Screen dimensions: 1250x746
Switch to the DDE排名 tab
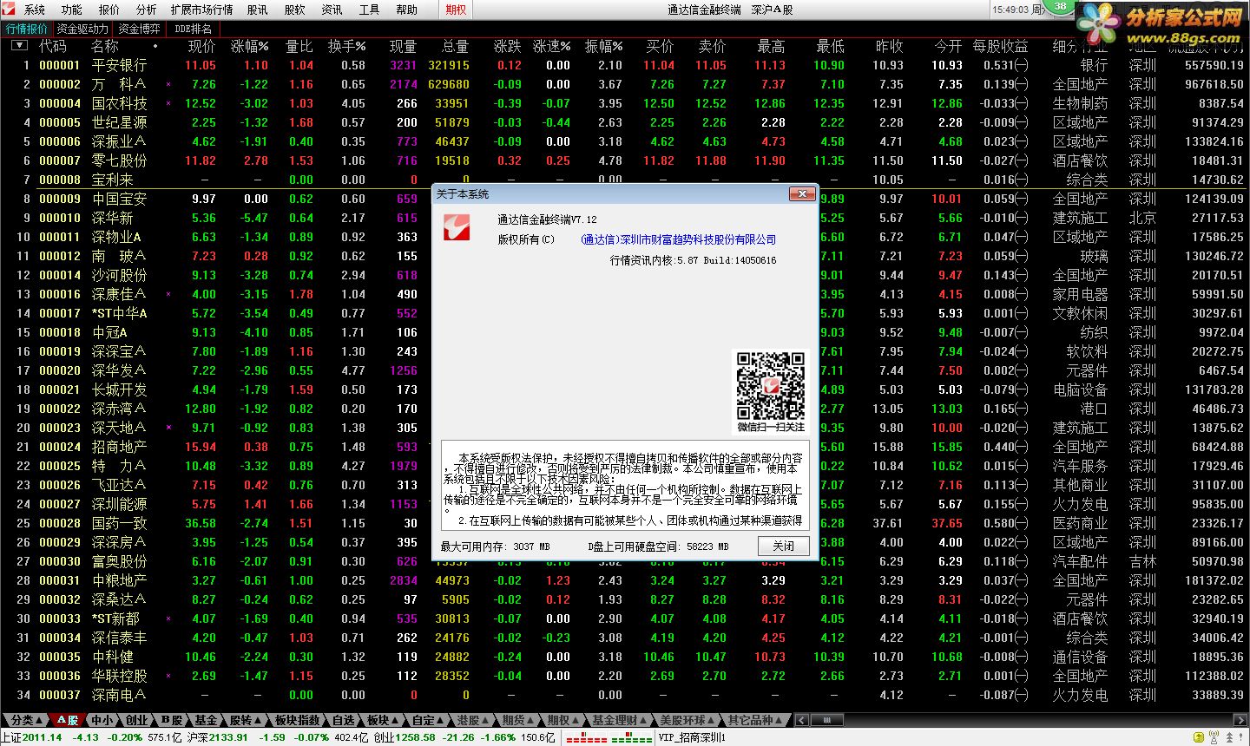click(x=193, y=29)
